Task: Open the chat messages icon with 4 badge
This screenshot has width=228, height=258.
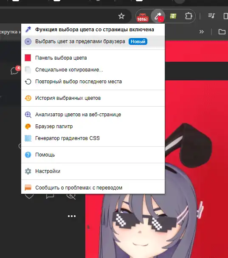Action: coord(15,70)
